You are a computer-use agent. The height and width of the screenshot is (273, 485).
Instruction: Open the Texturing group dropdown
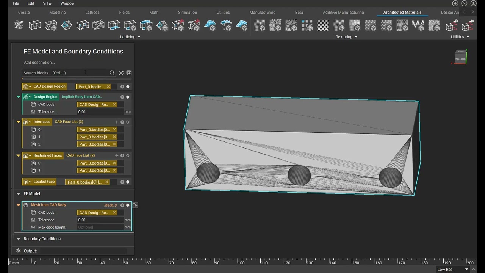point(346,37)
